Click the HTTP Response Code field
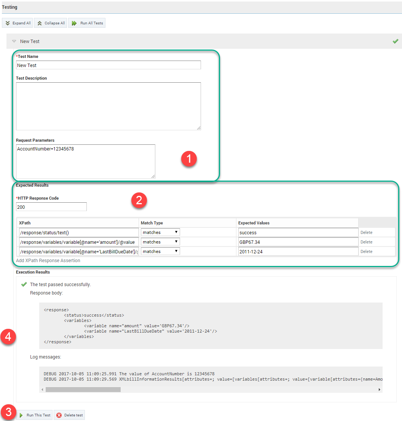The height and width of the screenshot is (421, 402). 51,207
